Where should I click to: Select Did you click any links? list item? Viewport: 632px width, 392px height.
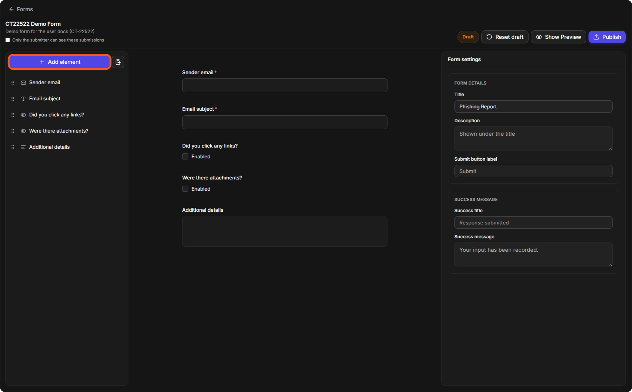tap(67, 115)
